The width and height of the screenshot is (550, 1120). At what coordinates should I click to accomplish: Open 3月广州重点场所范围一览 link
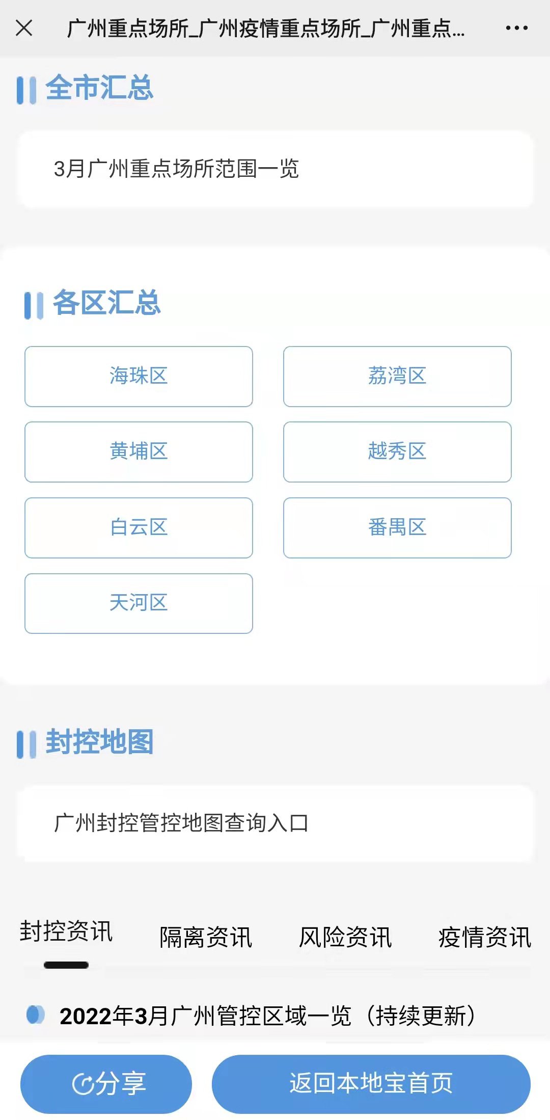tap(176, 169)
